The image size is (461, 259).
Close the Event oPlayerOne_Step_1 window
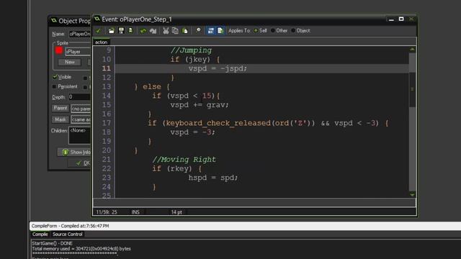[411, 19]
